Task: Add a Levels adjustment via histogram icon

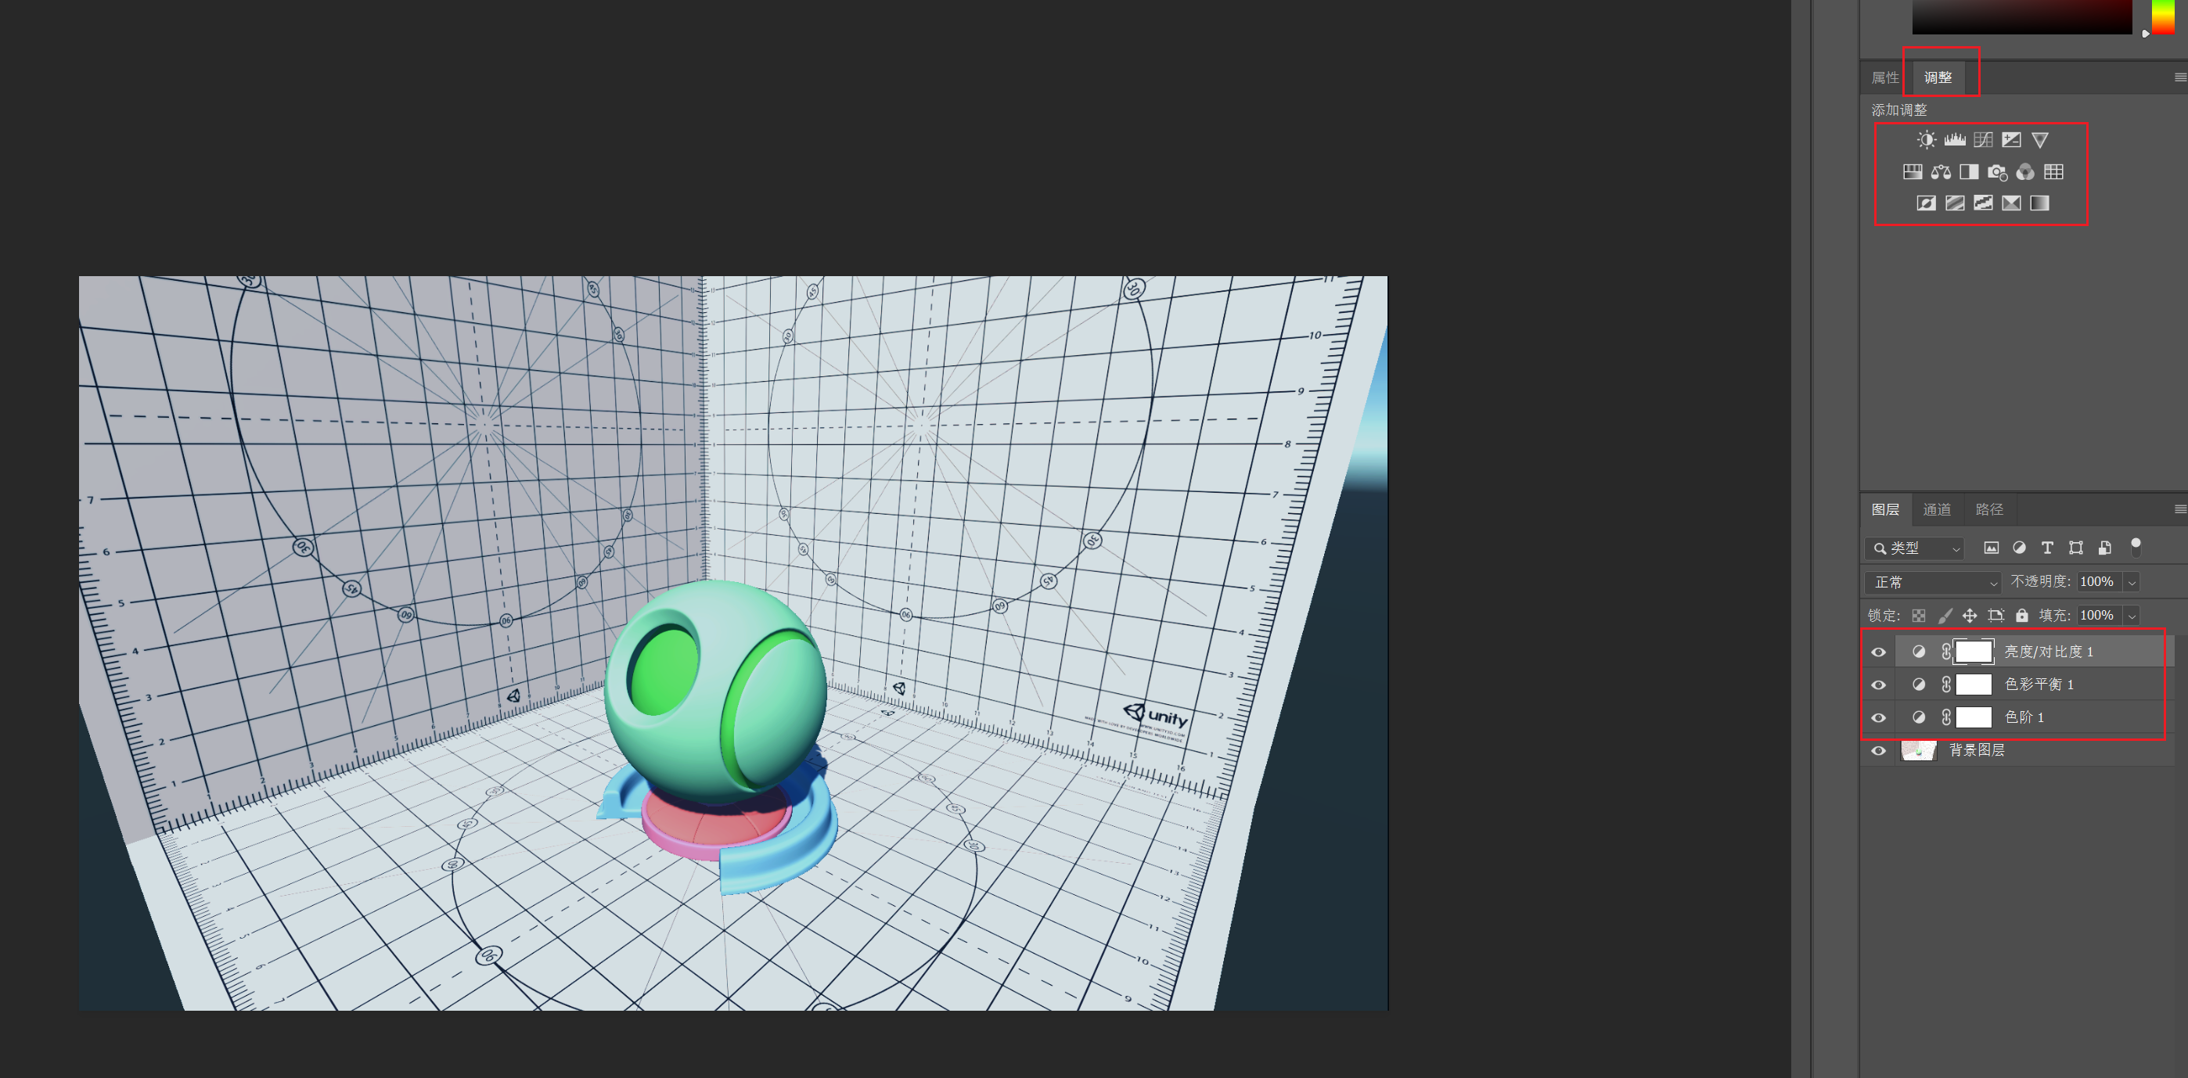Action: [x=1955, y=140]
